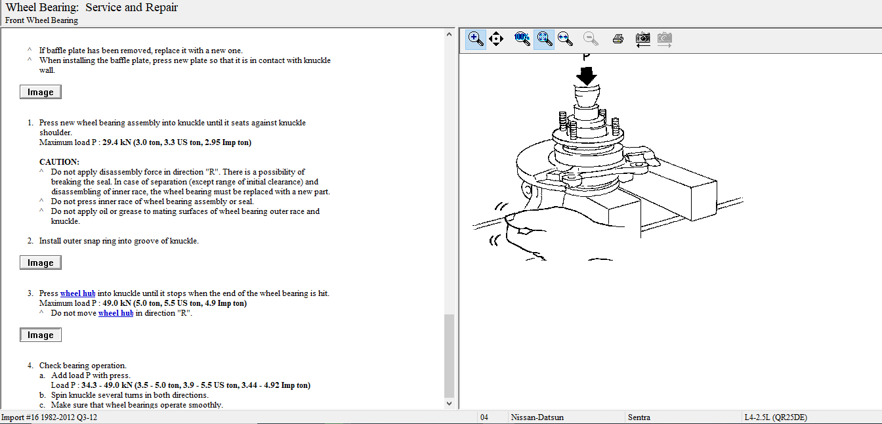
Task: Follow wheel hub link in 'Do not move' note
Action: (x=115, y=313)
